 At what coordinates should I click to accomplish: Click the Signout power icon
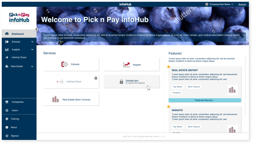point(7,136)
